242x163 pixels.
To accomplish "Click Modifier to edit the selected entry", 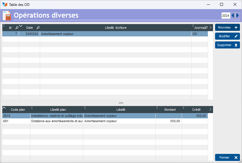I will [x=227, y=36].
